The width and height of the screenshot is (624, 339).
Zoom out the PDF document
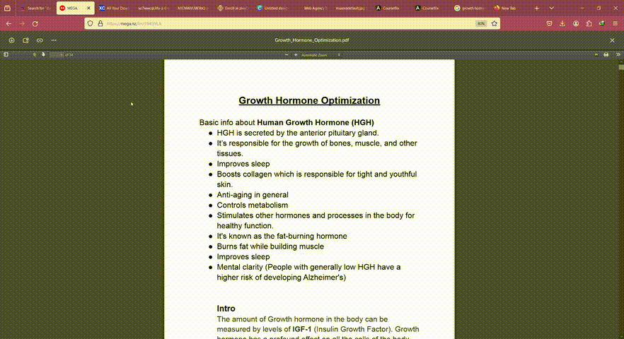[x=287, y=55]
